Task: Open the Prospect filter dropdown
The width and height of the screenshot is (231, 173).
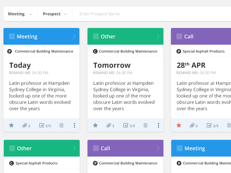Action: click(55, 14)
